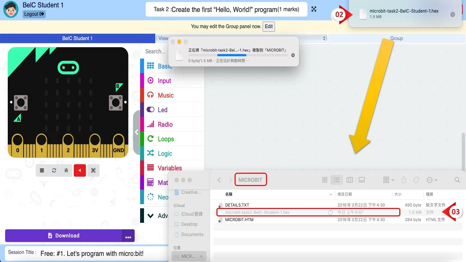
Task: Sort by 種類 column header
Action: [x=429, y=194]
